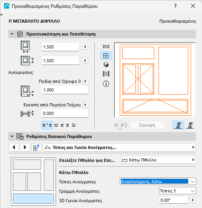The width and height of the screenshot is (202, 208).
Task: Select the highlighted bottom sash in diagram
Action: pos(33,199)
